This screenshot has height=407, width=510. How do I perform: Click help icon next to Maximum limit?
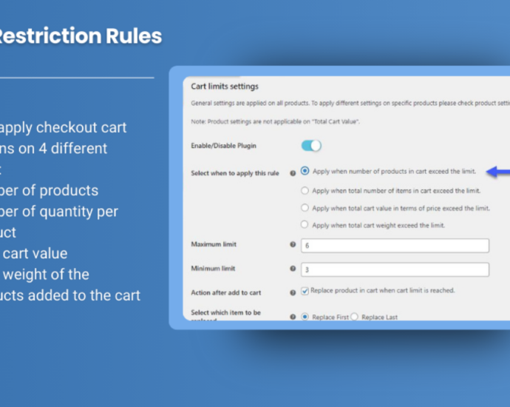point(293,245)
